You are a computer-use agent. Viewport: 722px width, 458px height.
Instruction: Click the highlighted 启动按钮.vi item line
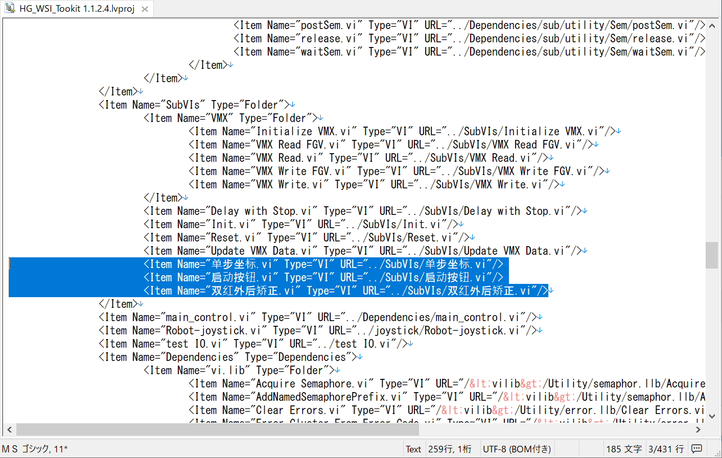click(322, 277)
